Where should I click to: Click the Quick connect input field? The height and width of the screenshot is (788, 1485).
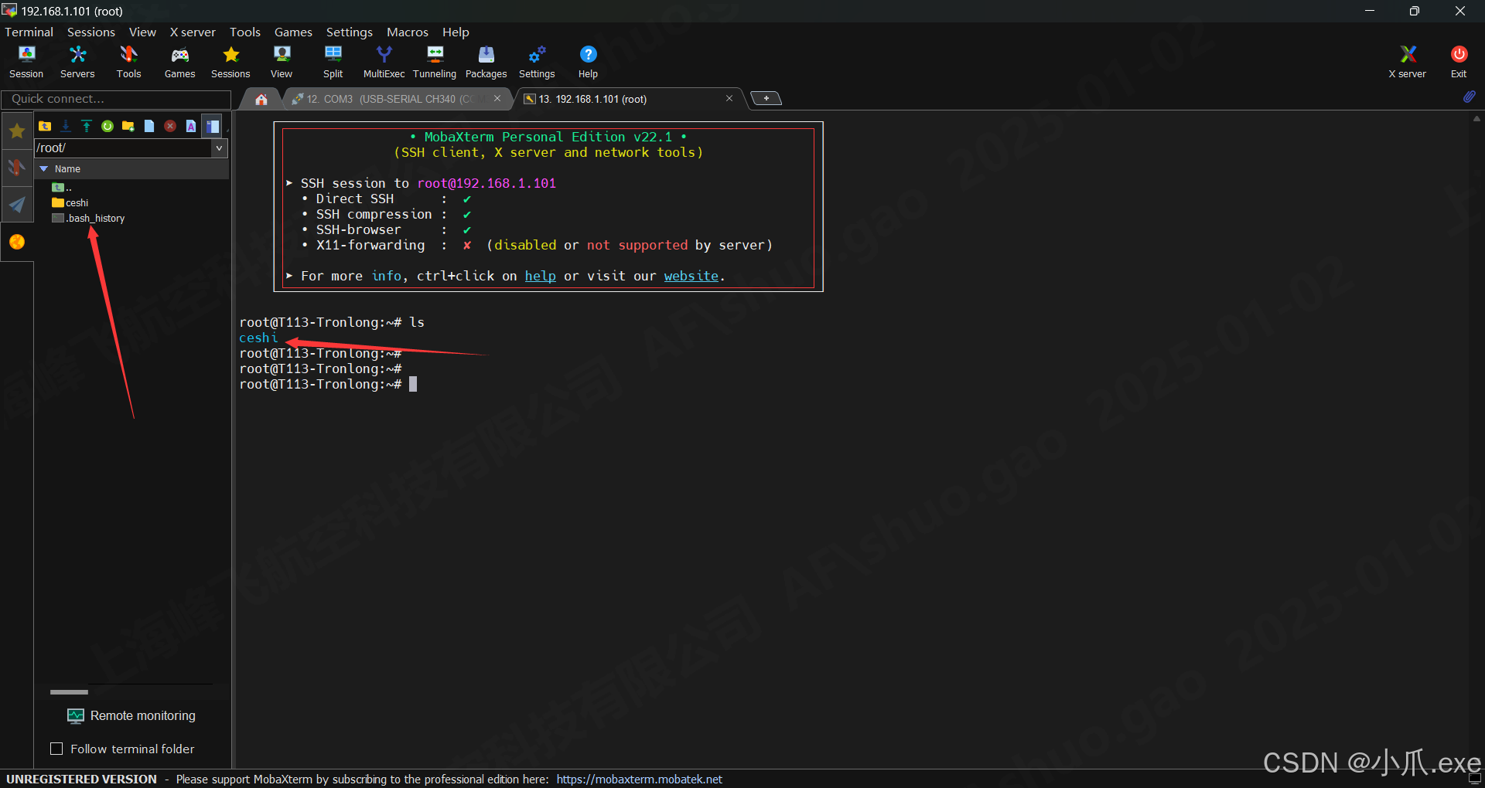tap(116, 99)
